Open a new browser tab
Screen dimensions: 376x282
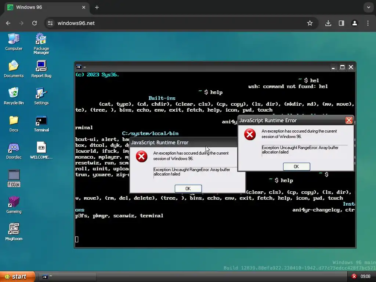coord(97,7)
